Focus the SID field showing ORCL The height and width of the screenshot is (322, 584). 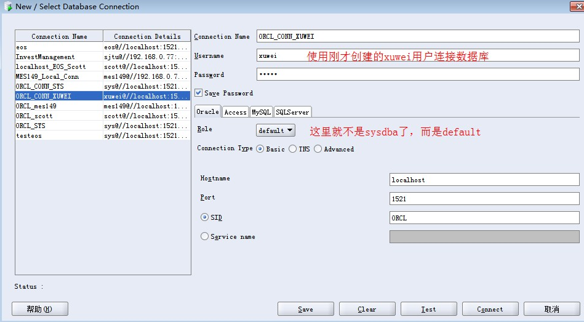(x=484, y=218)
